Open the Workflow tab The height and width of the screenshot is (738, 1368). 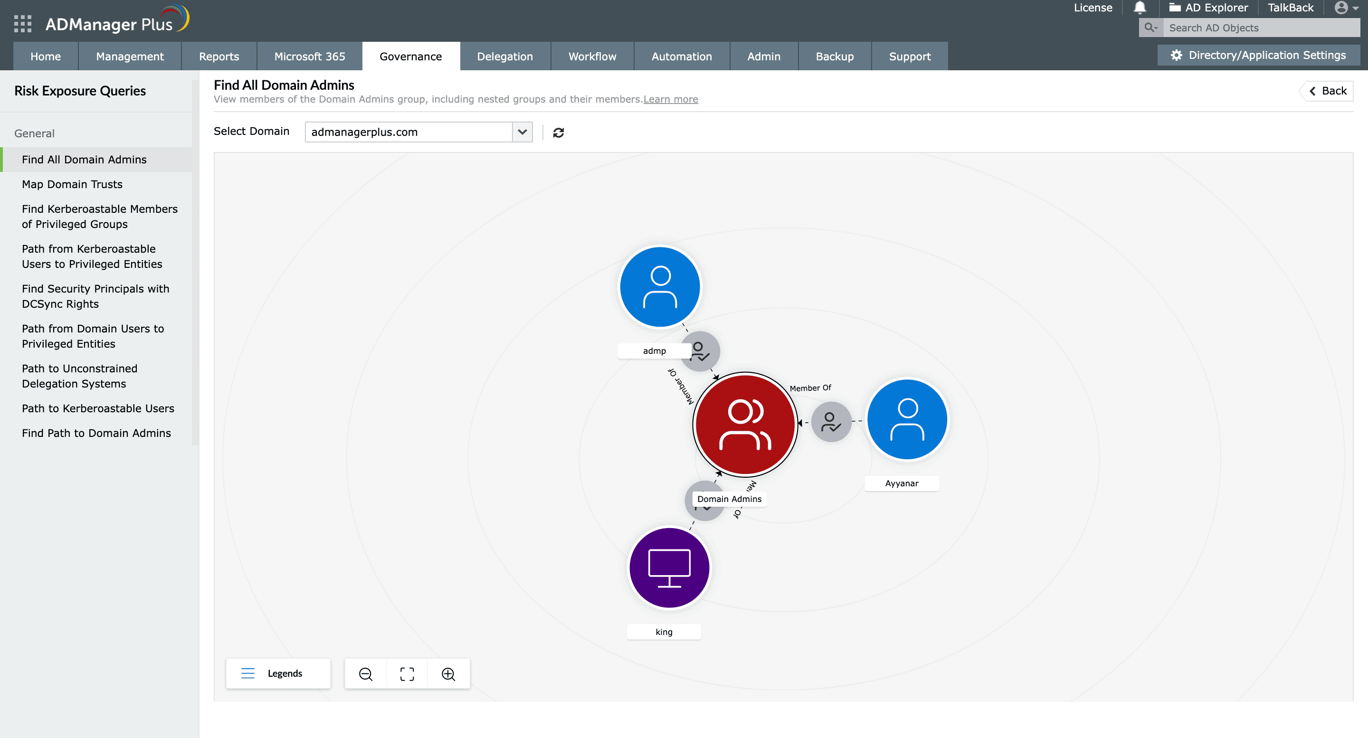[591, 57]
